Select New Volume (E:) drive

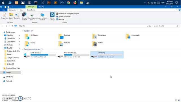coord(73,55)
